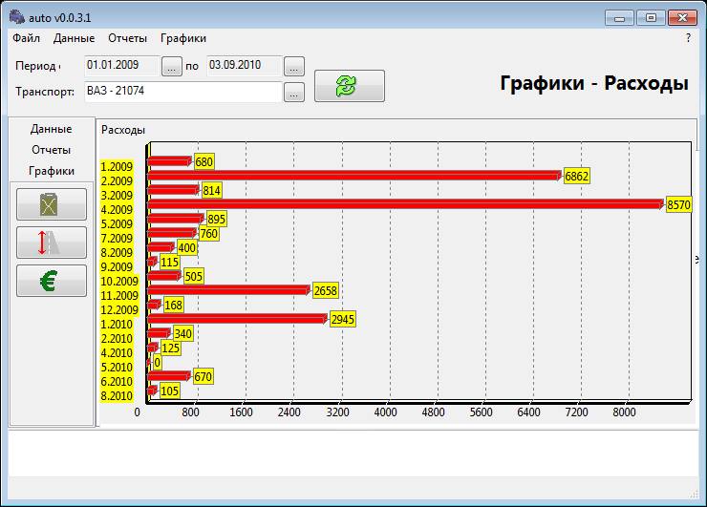Click the Расходы chart title
Image resolution: width=707 pixels, height=507 pixels.
pos(123,130)
